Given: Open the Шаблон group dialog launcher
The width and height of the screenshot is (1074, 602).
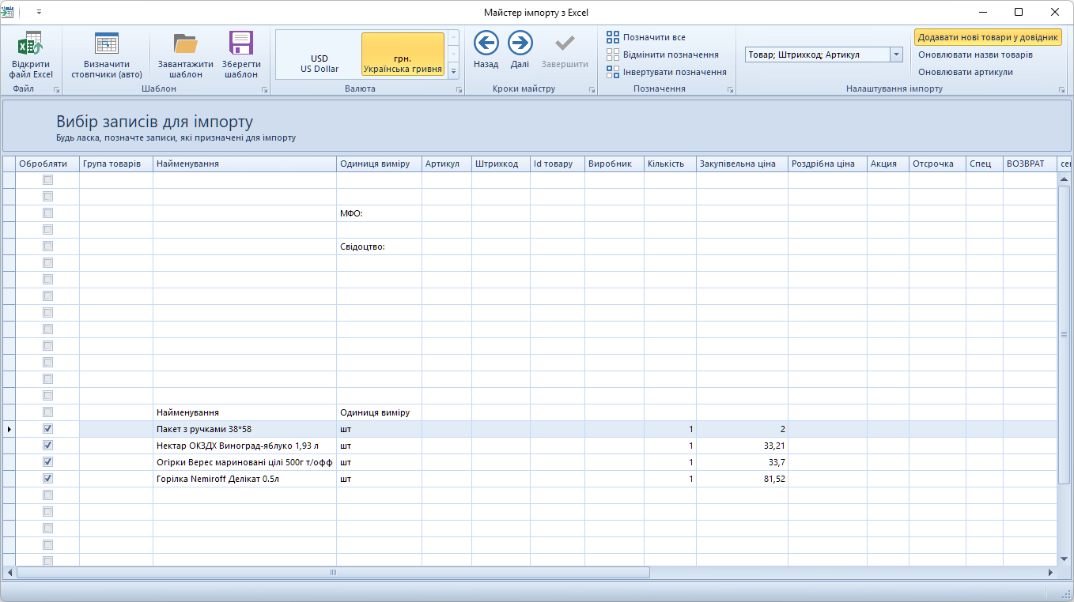Looking at the screenshot, I should click(265, 90).
